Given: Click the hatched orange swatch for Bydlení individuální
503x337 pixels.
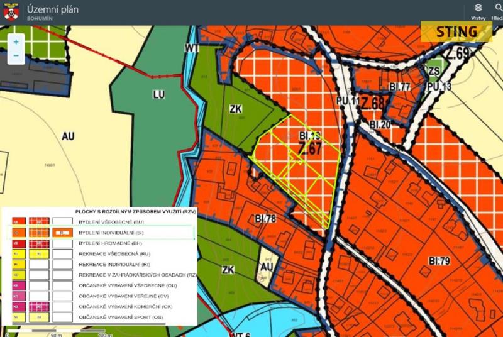Looking at the screenshot, I should click(39, 233).
